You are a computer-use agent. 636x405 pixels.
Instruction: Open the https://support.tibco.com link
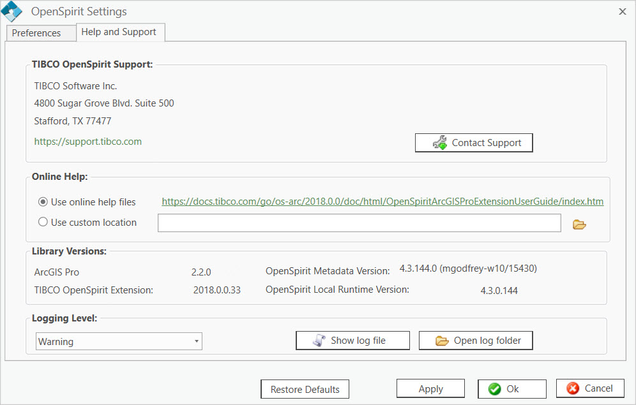click(88, 142)
